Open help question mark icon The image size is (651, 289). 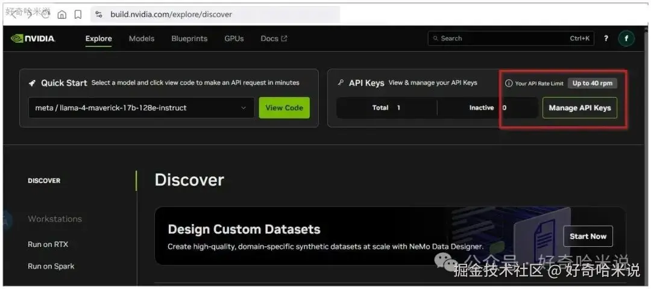click(606, 39)
